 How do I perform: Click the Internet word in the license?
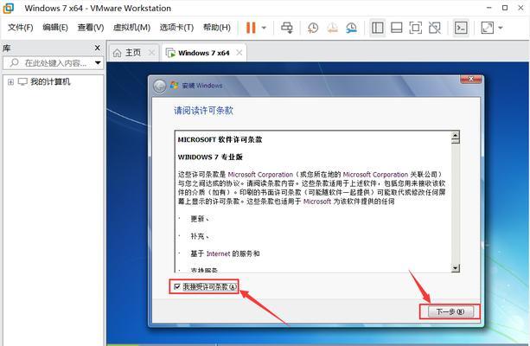219,253
